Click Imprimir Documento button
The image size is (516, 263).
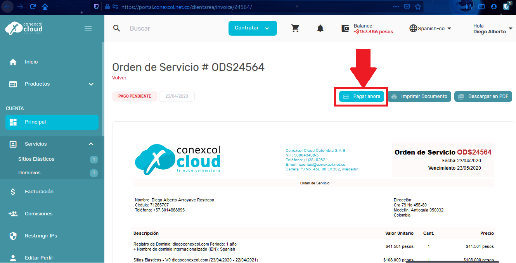[x=419, y=96]
